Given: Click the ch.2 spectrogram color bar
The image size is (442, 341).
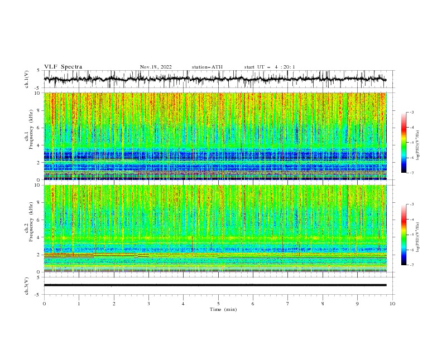Looking at the screenshot, I should [403, 235].
